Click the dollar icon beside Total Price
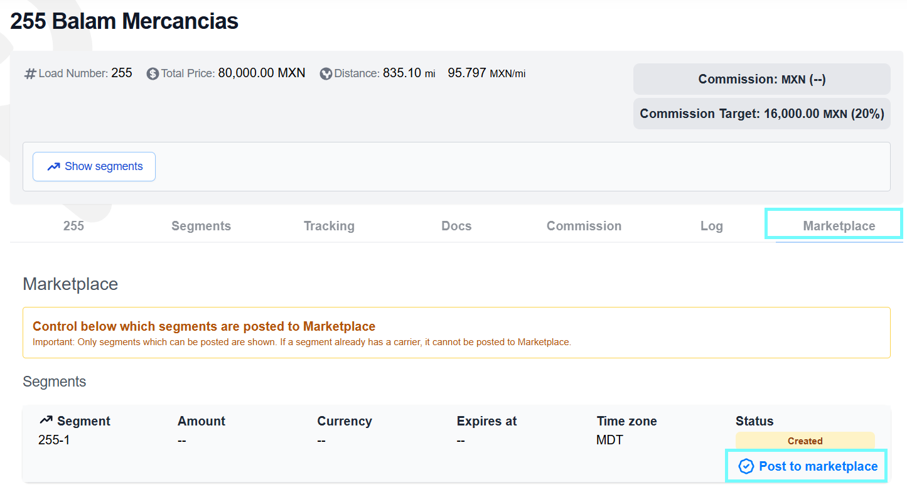907x492 pixels. [153, 73]
